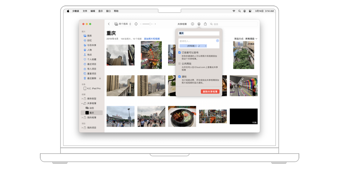
Task: Click the 添加照片和视频 link
Action: click(x=152, y=39)
